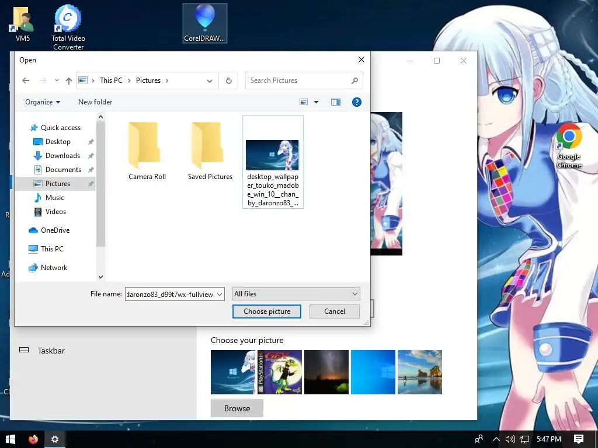
Task: Open the Windows Start menu
Action: click(x=11, y=439)
